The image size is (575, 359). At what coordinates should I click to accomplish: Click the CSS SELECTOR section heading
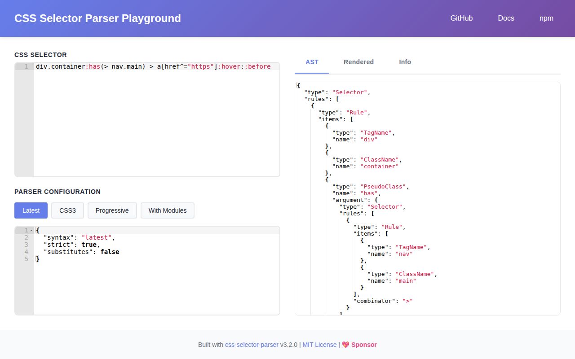pos(40,55)
